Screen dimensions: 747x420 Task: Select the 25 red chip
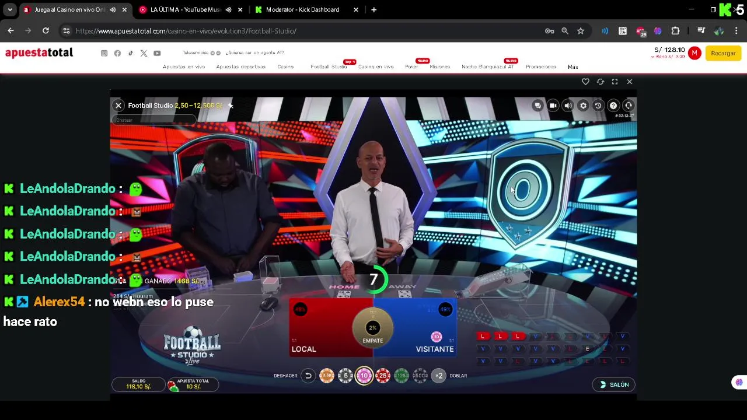[x=383, y=376]
